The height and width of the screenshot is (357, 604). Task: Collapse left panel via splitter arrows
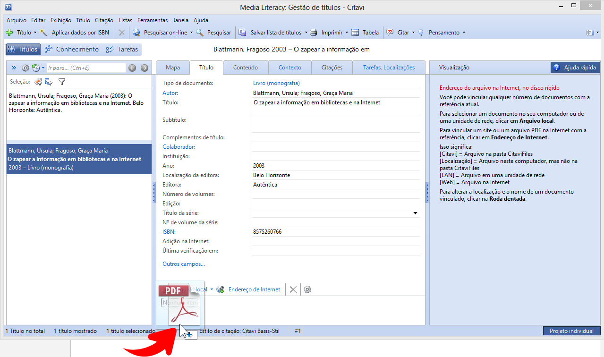coord(154,194)
